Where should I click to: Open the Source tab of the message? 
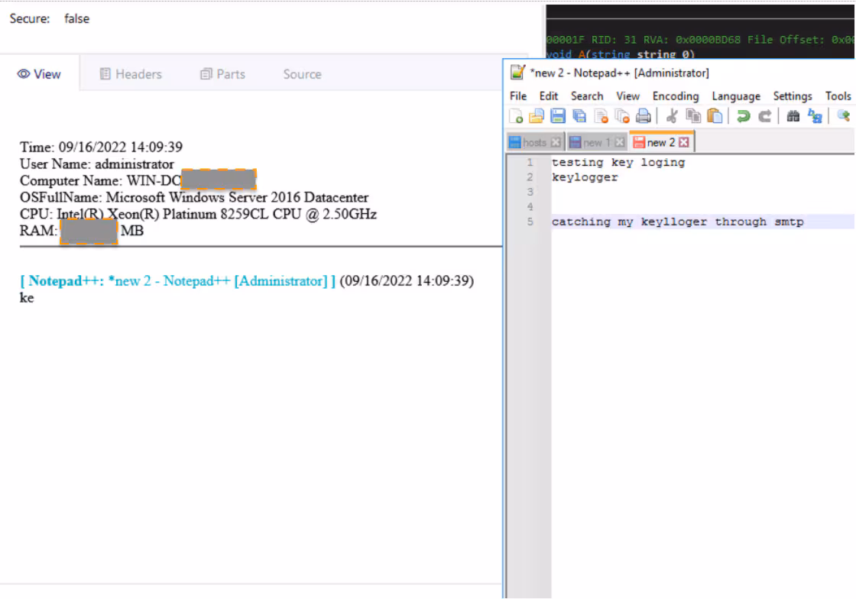tap(302, 74)
